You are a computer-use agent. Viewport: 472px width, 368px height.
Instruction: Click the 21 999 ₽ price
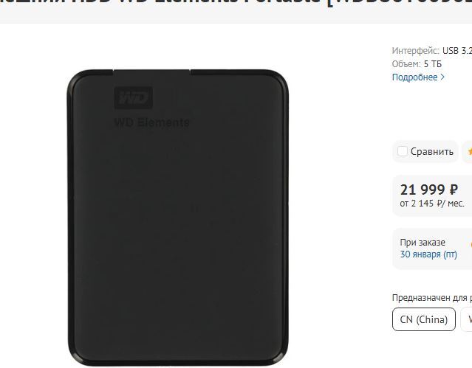429,190
